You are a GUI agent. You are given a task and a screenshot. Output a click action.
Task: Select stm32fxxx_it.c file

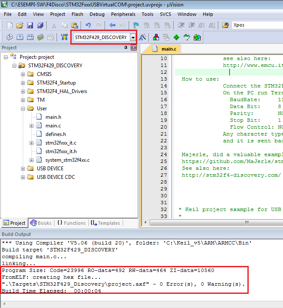(61, 143)
